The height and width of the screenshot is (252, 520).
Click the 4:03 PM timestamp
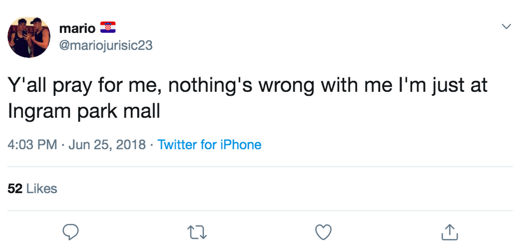coord(32,145)
